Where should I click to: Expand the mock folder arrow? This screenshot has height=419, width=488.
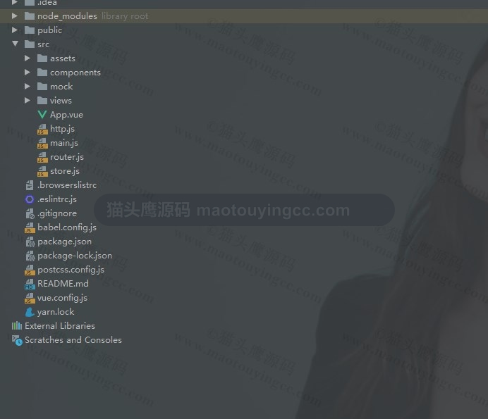point(28,86)
